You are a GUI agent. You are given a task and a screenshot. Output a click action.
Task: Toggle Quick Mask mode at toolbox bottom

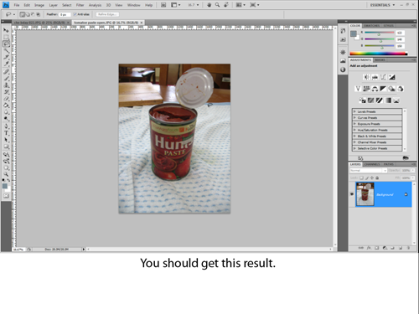click(x=6, y=196)
